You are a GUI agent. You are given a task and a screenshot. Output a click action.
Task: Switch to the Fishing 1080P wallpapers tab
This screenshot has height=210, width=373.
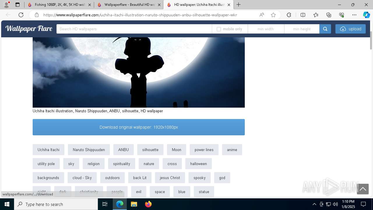[x=59, y=5]
